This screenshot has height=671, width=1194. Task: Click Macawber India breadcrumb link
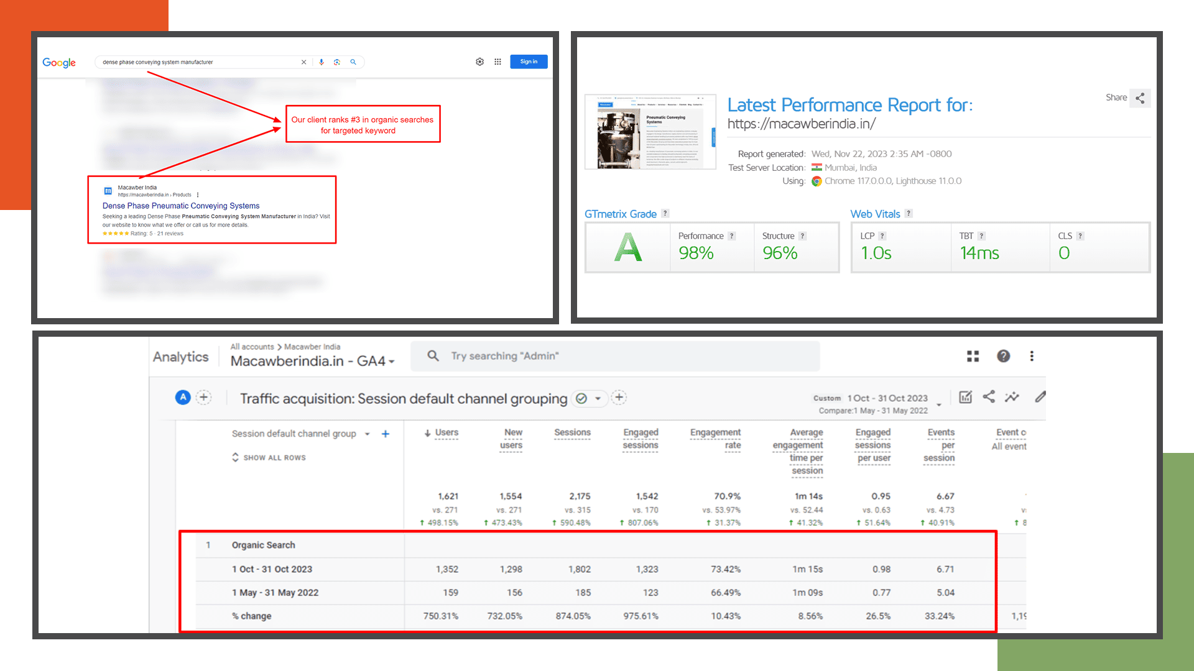click(312, 347)
